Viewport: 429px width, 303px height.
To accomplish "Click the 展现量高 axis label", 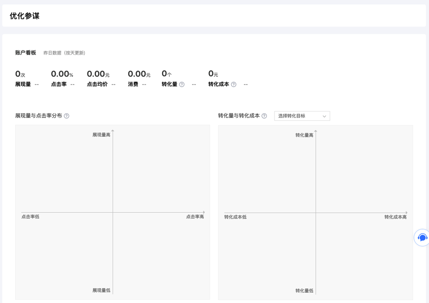I will click(x=101, y=135).
